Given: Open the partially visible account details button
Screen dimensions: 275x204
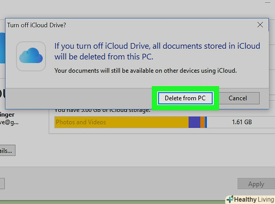Looking at the screenshot, I should pos(7,150).
